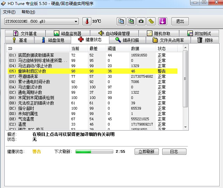Switch to the 磁盘信息 tab
Image resolution: width=223 pixels, height=188 pixels.
coord(53,40)
